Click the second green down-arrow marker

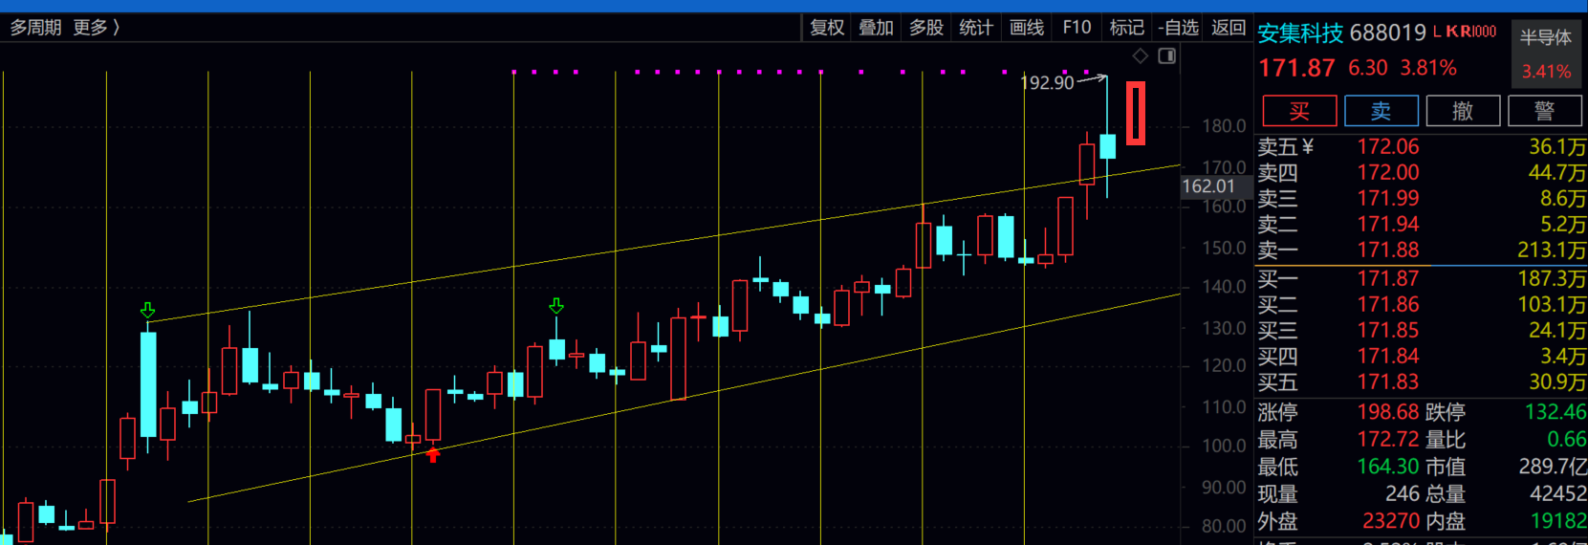click(x=556, y=306)
